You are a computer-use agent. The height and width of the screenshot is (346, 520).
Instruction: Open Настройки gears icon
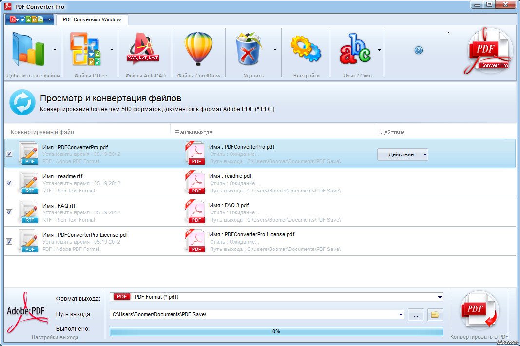[x=306, y=49]
